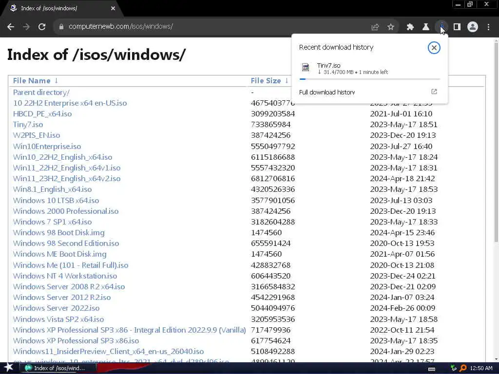This screenshot has width=499, height=374.
Task: Open the Extensions puzzle menu
Action: 410,27
